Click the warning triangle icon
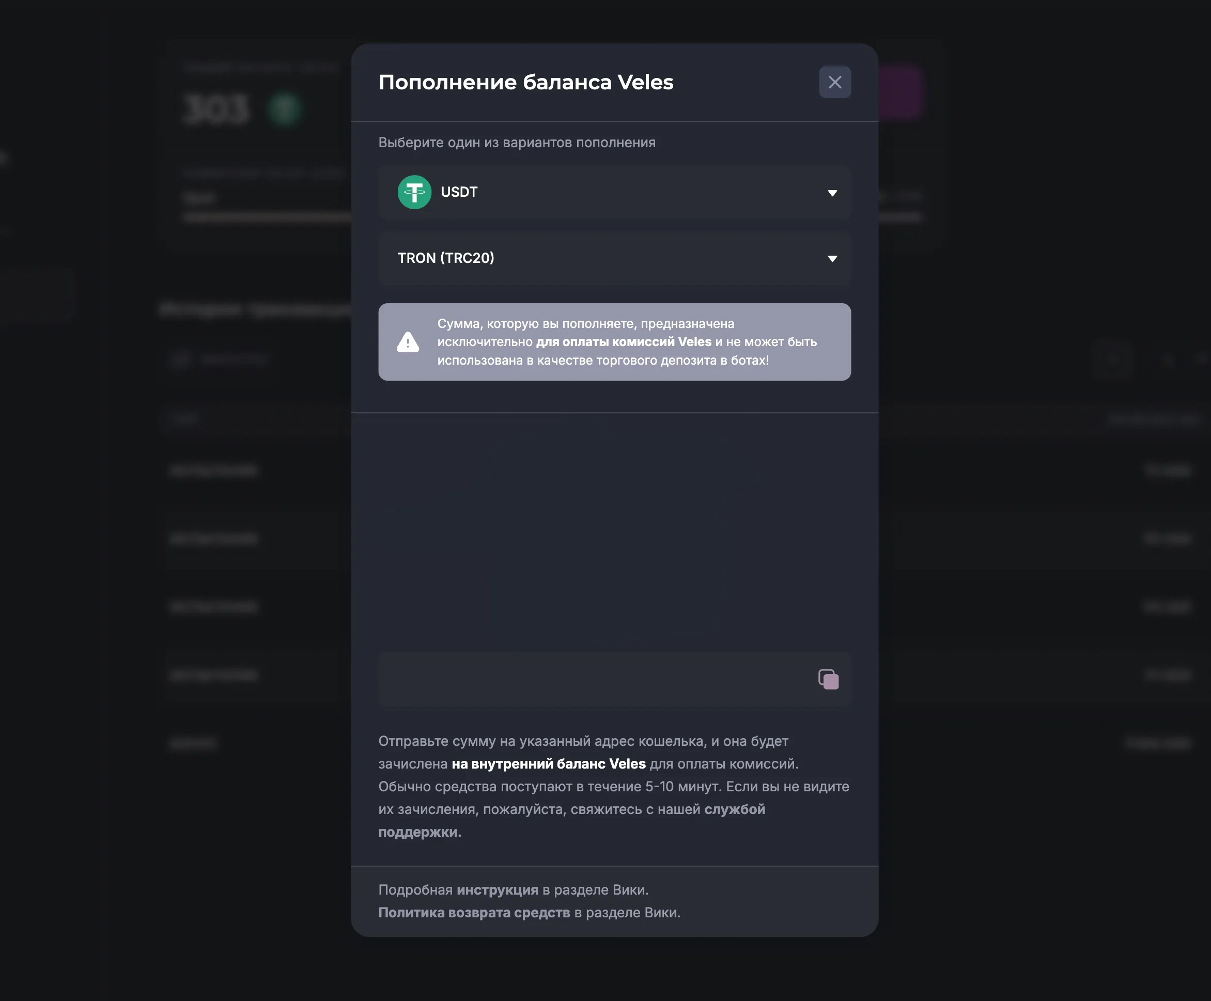1211x1001 pixels. point(408,342)
